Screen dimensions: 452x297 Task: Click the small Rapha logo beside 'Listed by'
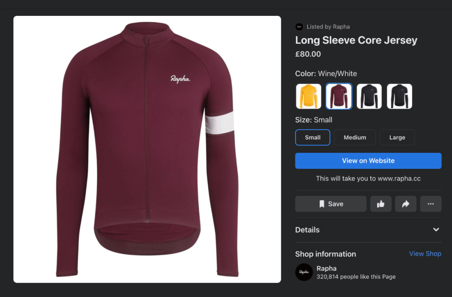point(299,27)
